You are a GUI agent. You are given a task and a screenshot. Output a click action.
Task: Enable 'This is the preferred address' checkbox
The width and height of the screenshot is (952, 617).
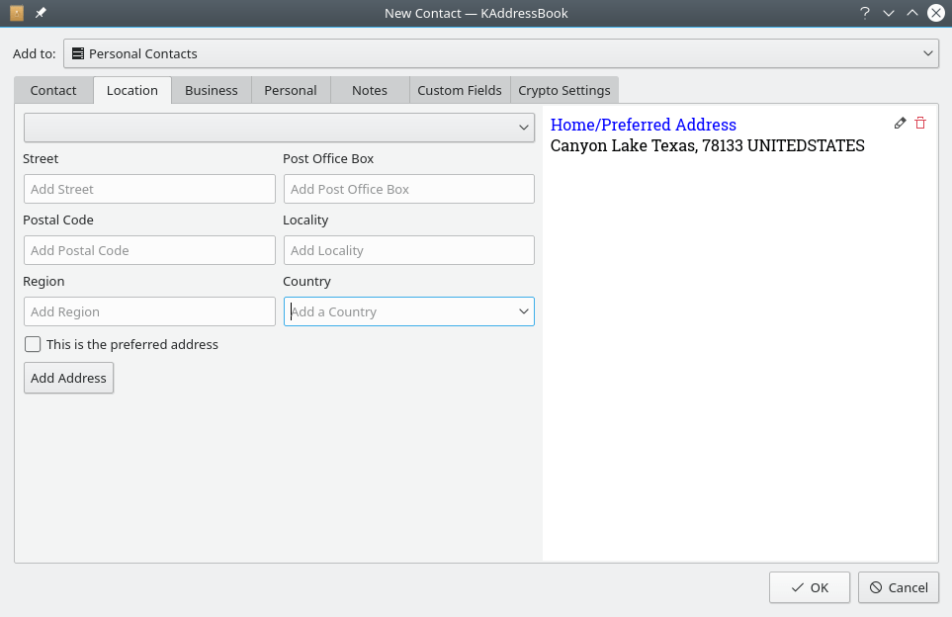tap(33, 344)
